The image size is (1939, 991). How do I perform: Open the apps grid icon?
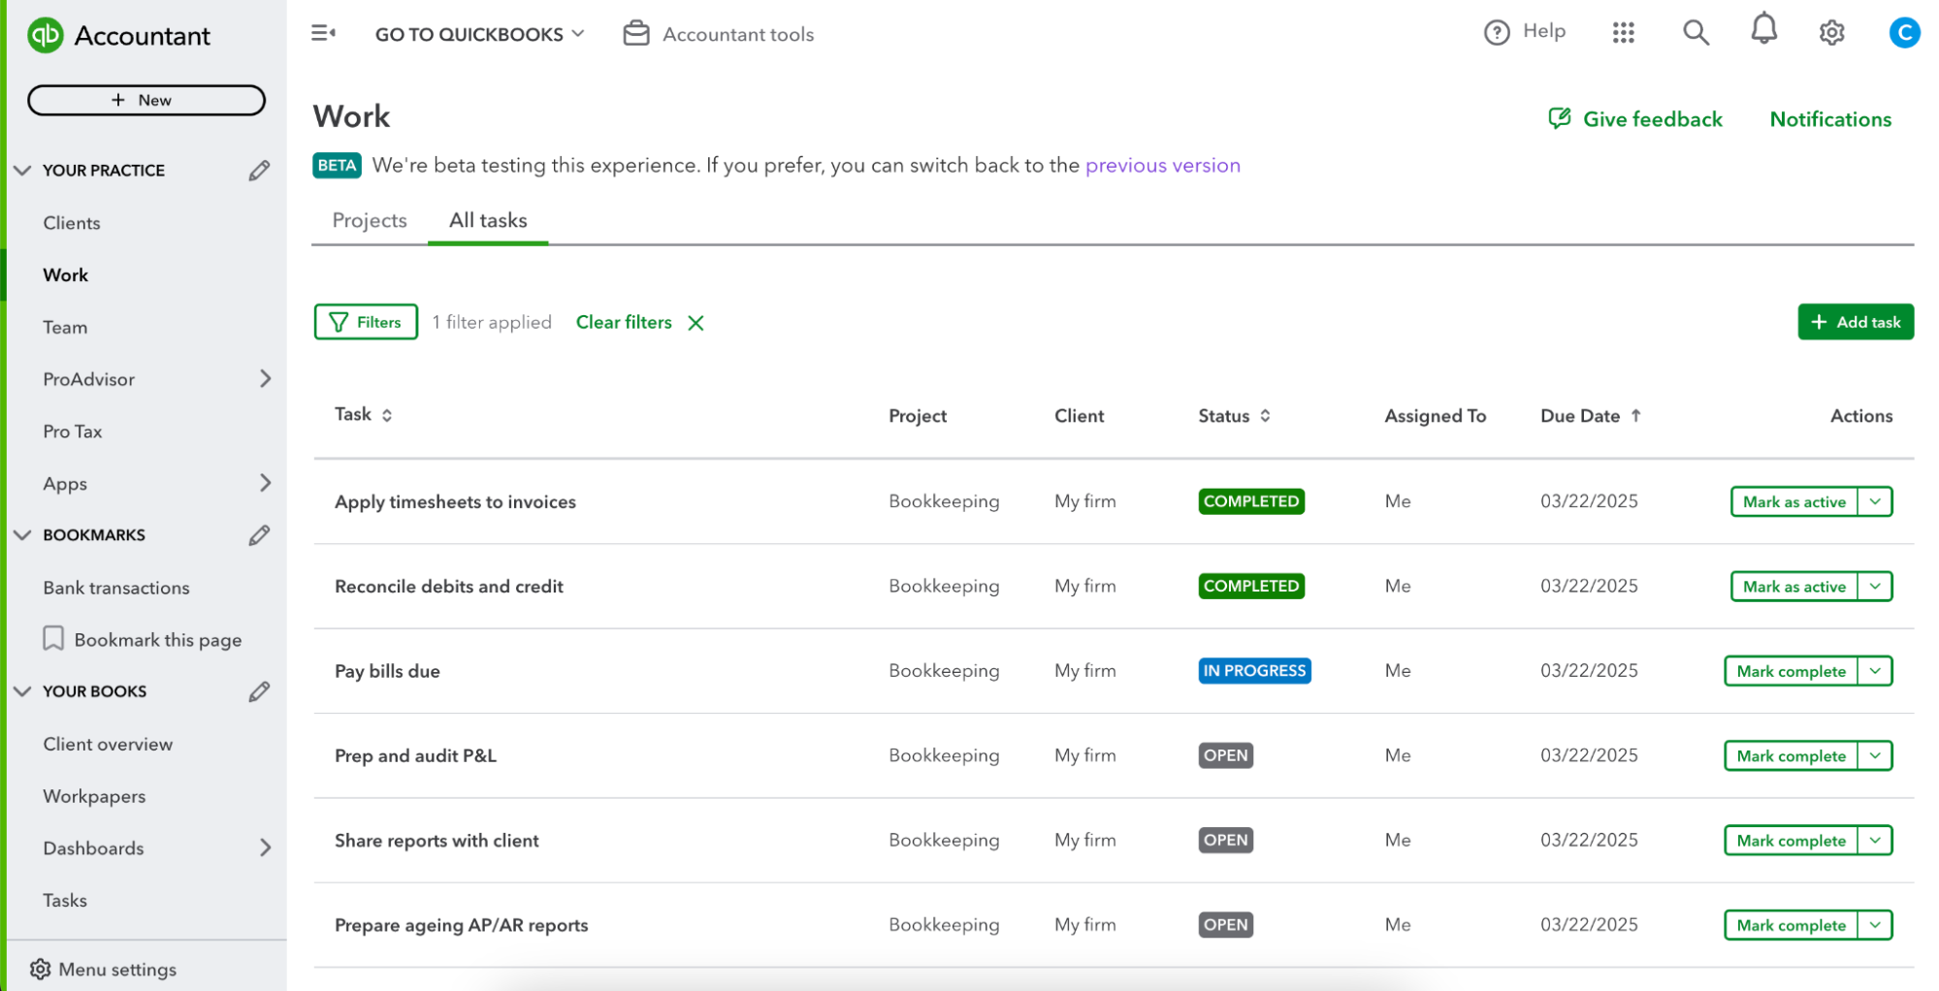pos(1623,33)
